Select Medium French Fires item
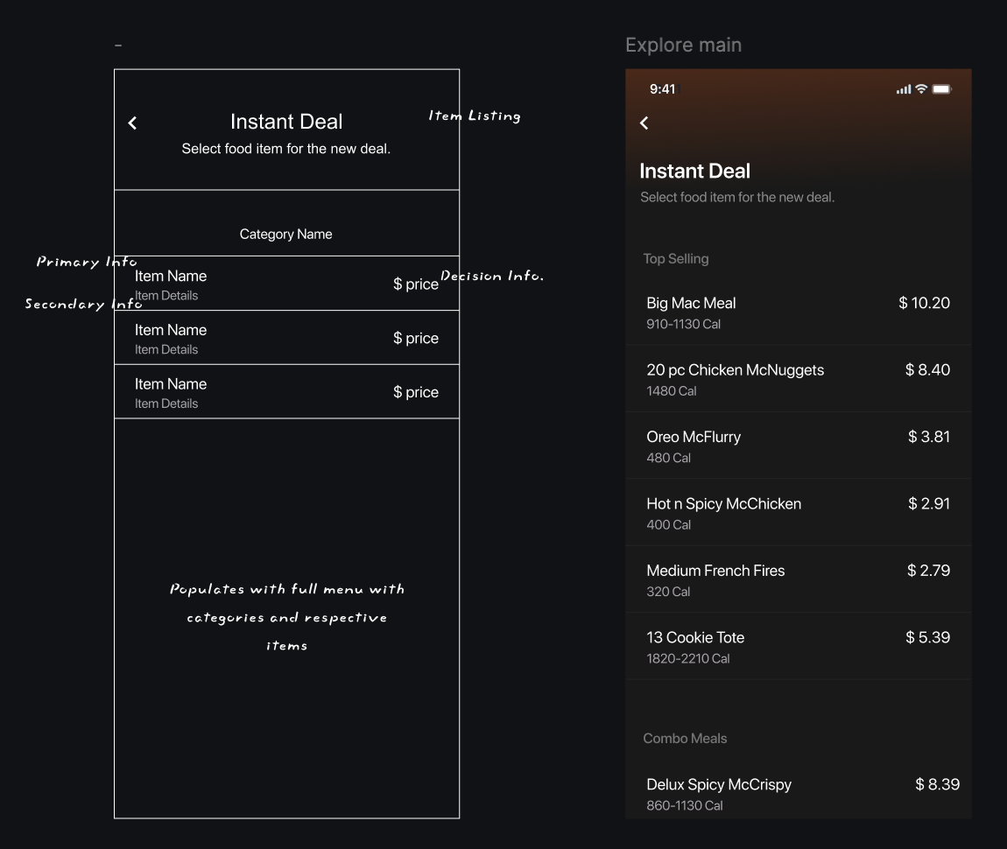Screen dimensions: 1007x849 (x=799, y=579)
